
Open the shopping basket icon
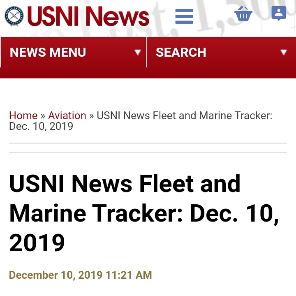[243, 14]
